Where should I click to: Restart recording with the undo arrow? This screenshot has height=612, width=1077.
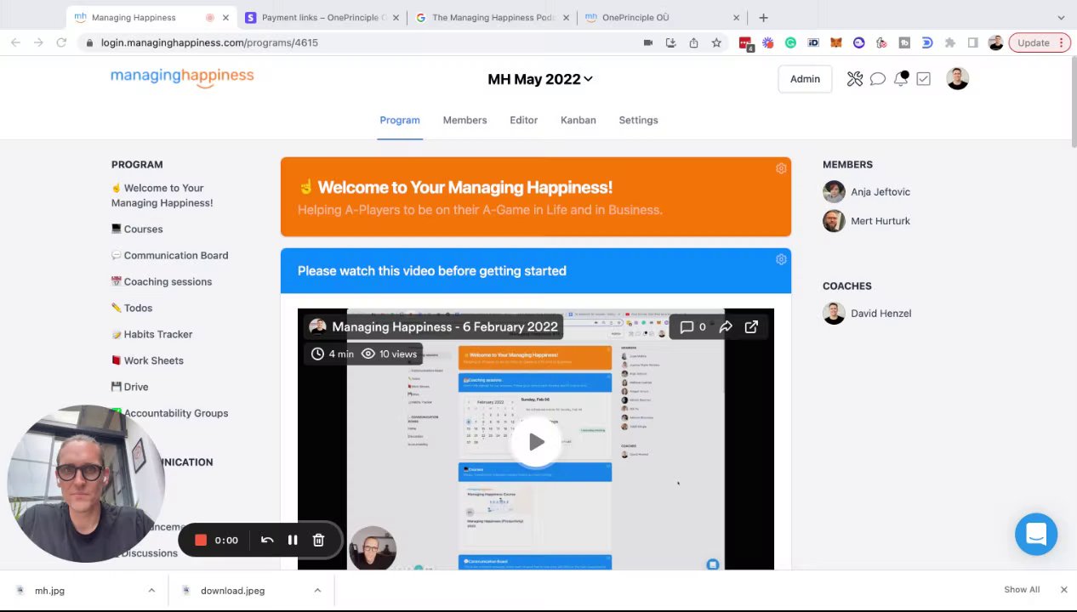coord(267,540)
